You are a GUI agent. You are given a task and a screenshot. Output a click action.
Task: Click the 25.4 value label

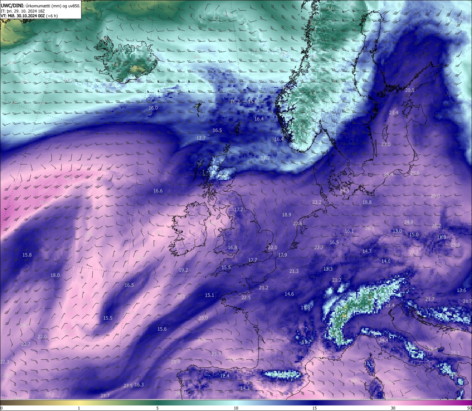point(388,174)
